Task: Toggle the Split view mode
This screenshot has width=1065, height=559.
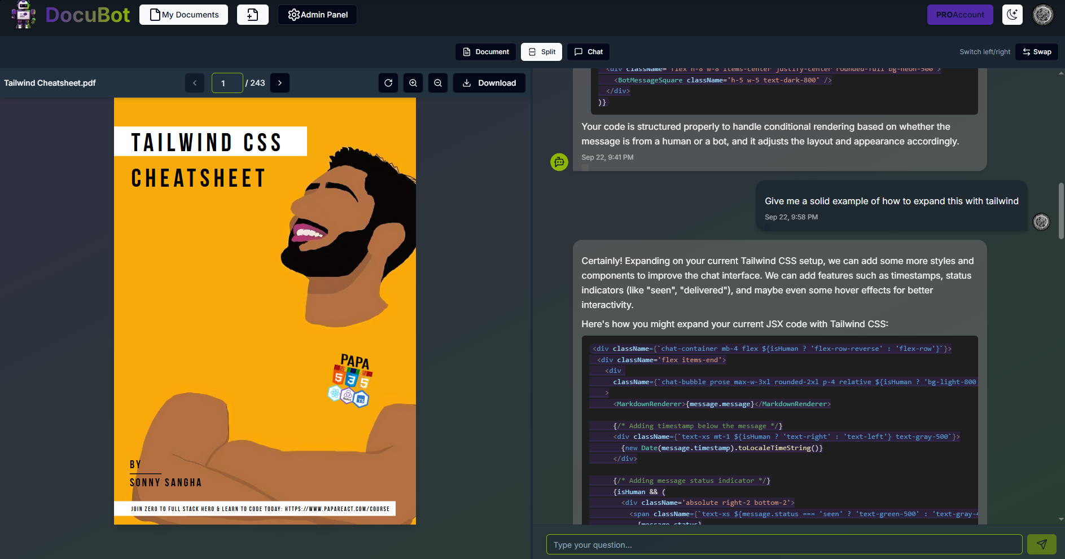Action: [x=541, y=51]
